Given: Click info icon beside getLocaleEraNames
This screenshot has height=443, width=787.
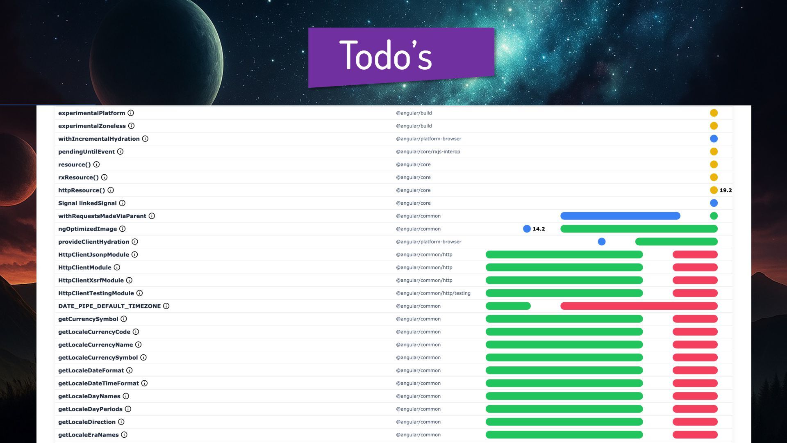Looking at the screenshot, I should tap(124, 435).
